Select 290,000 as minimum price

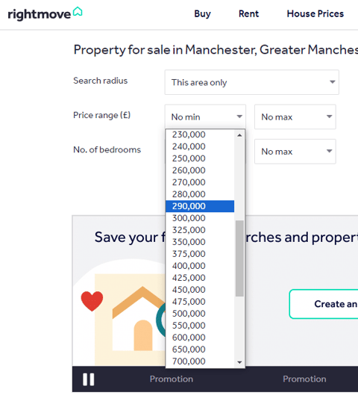point(200,206)
